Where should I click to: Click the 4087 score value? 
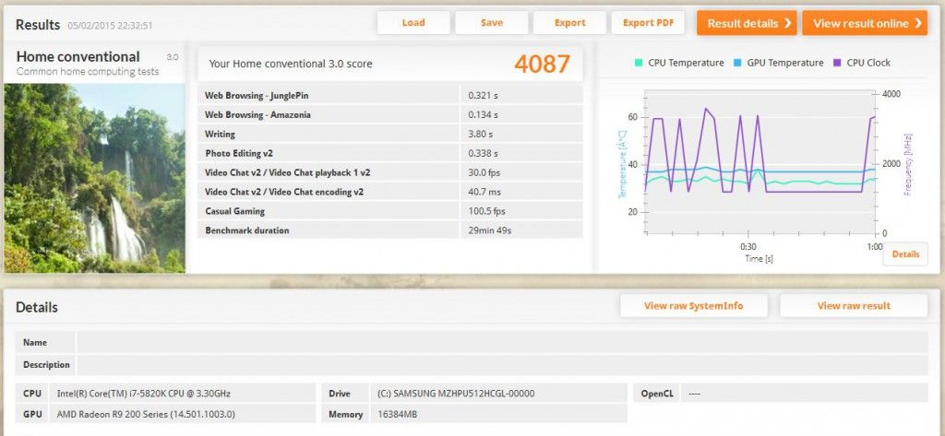[542, 64]
